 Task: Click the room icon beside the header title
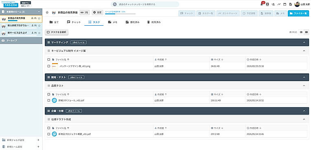tap(54, 13)
